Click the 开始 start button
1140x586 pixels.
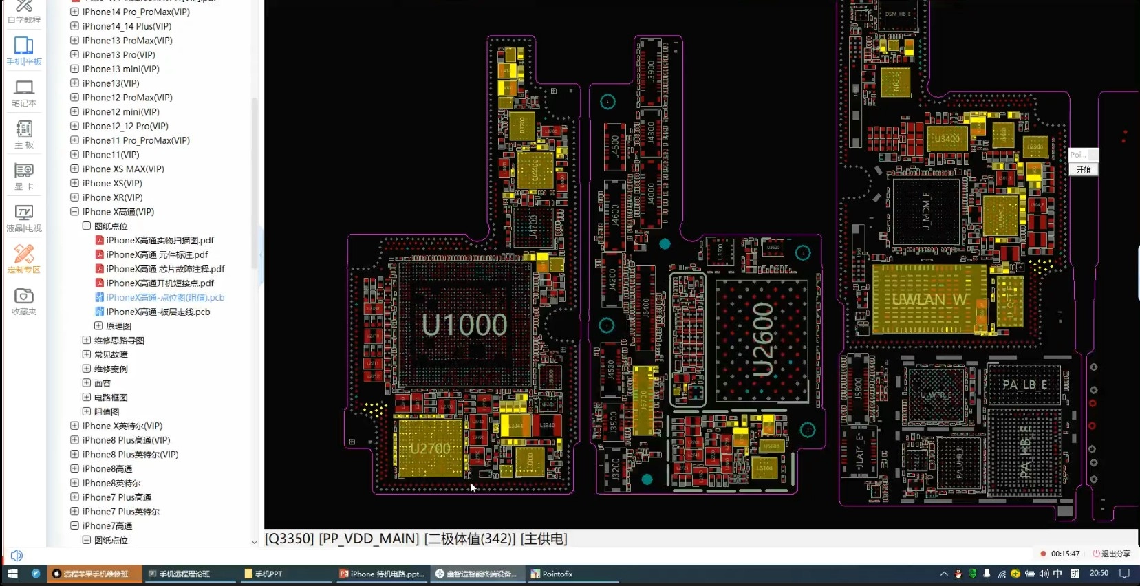tap(1084, 169)
